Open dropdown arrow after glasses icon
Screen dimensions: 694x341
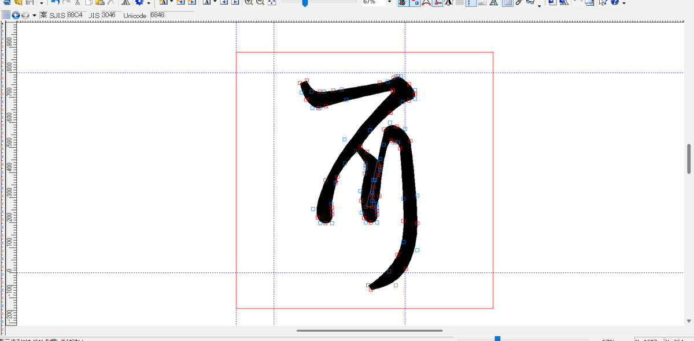click(x=539, y=5)
